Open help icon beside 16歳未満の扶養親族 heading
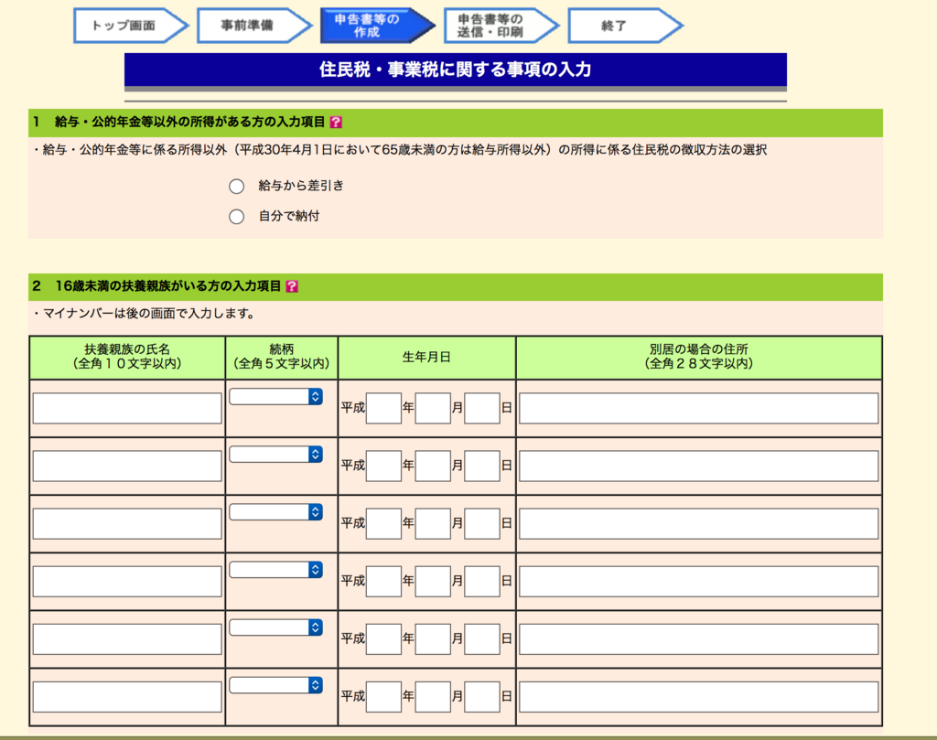Viewport: 937px width, 740px height. point(292,286)
